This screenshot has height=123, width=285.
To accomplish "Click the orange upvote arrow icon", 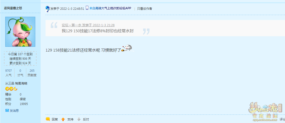I will (63, 119).
